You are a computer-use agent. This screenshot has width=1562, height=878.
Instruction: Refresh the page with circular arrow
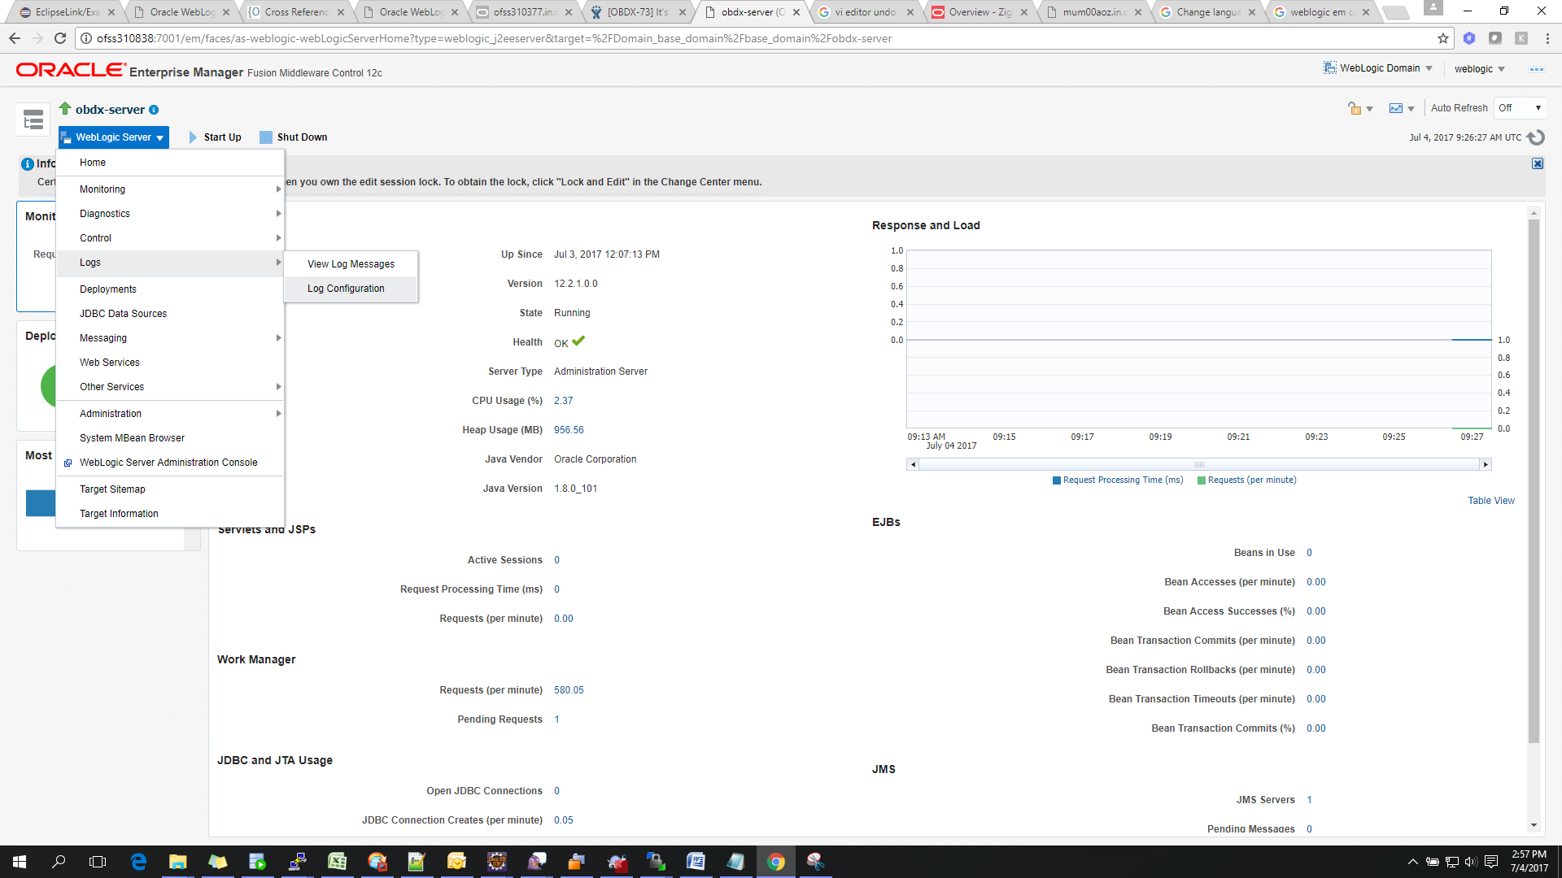[1536, 137]
